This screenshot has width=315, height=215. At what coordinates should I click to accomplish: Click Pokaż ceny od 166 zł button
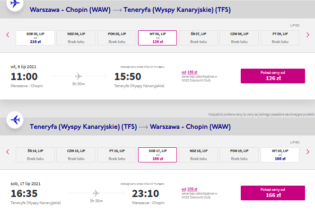click(273, 193)
